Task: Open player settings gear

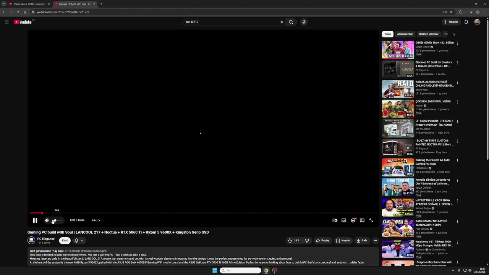Action: pyautogui.click(x=353, y=220)
